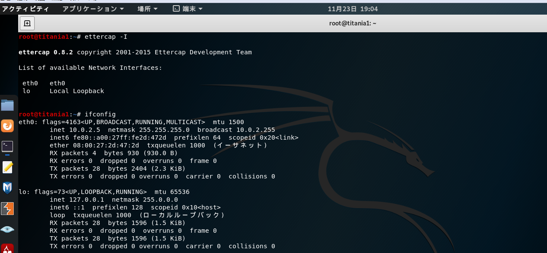Open the eye-shaped dock application
This screenshot has width=547, height=253.
7,229
